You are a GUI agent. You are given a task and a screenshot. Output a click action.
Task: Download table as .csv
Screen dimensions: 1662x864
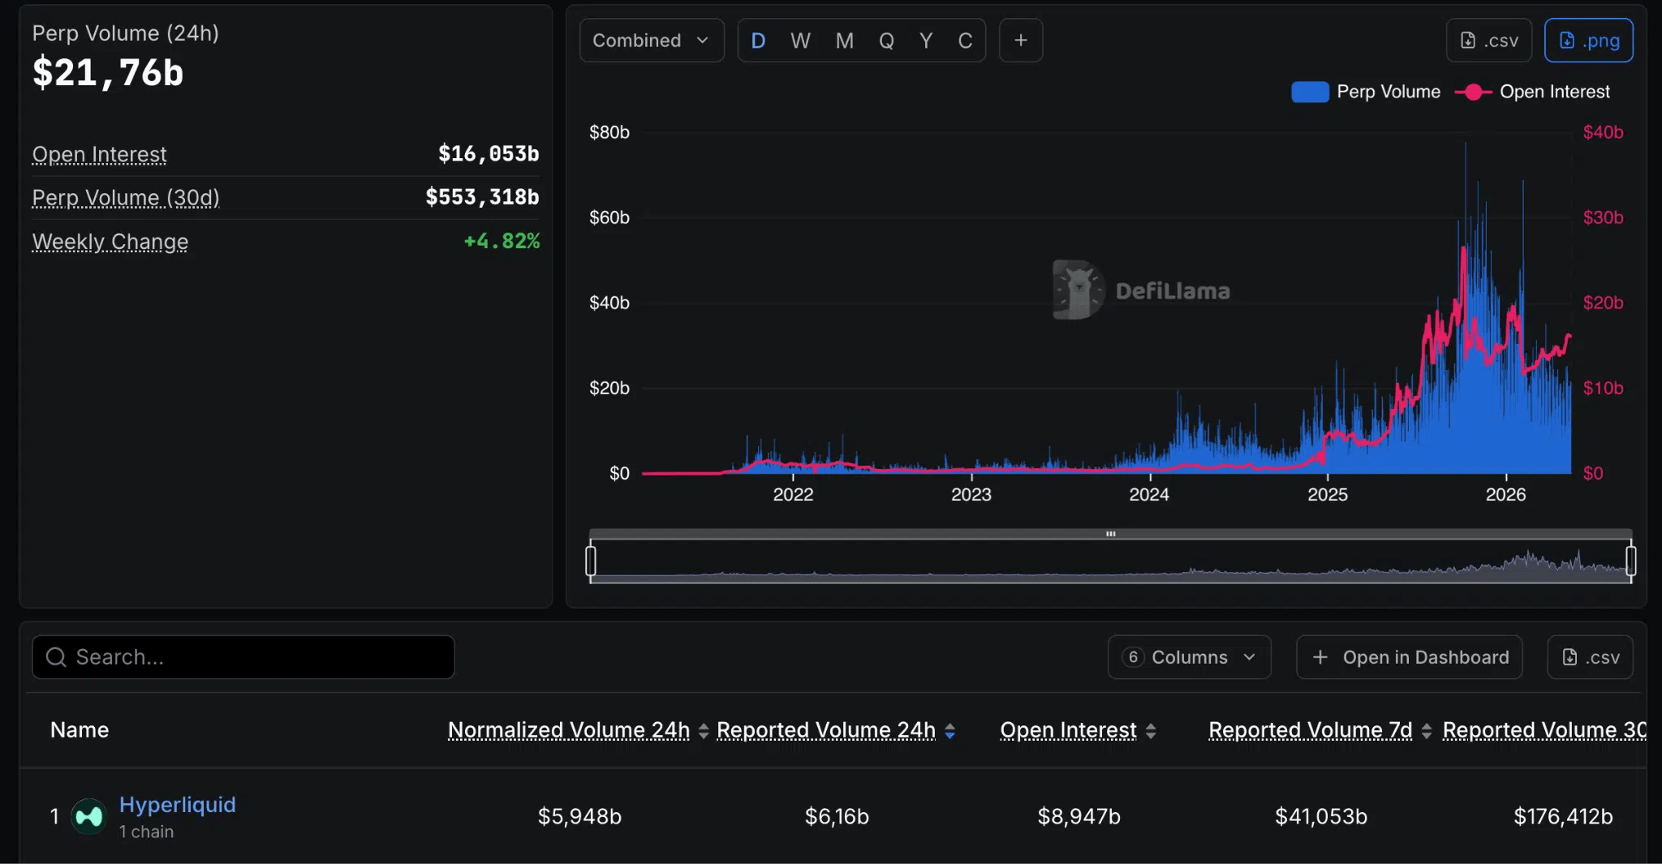coord(1590,657)
